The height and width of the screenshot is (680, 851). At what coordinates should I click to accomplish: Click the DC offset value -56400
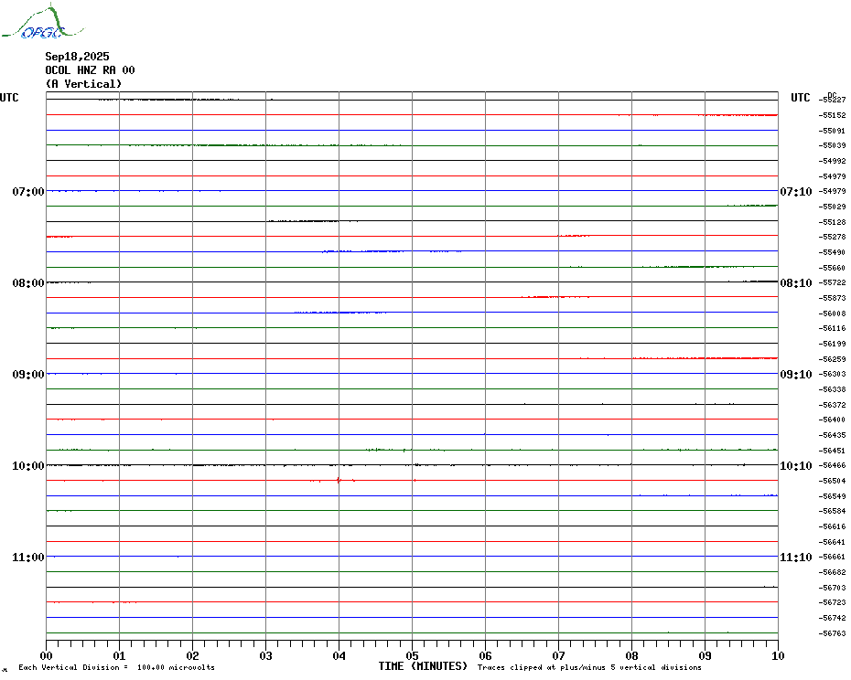833,420
